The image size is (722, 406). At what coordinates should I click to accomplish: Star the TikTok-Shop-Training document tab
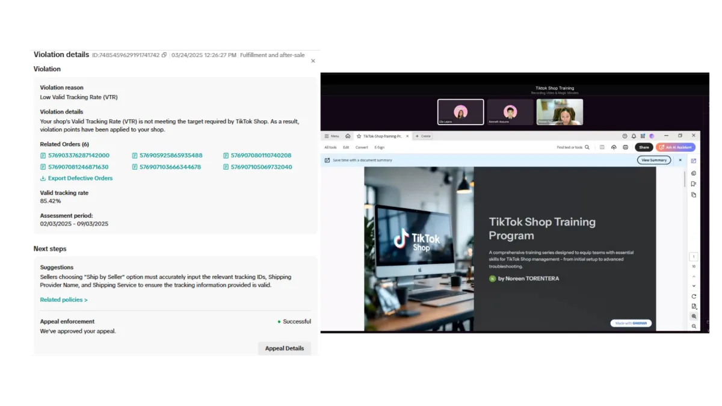tap(359, 136)
